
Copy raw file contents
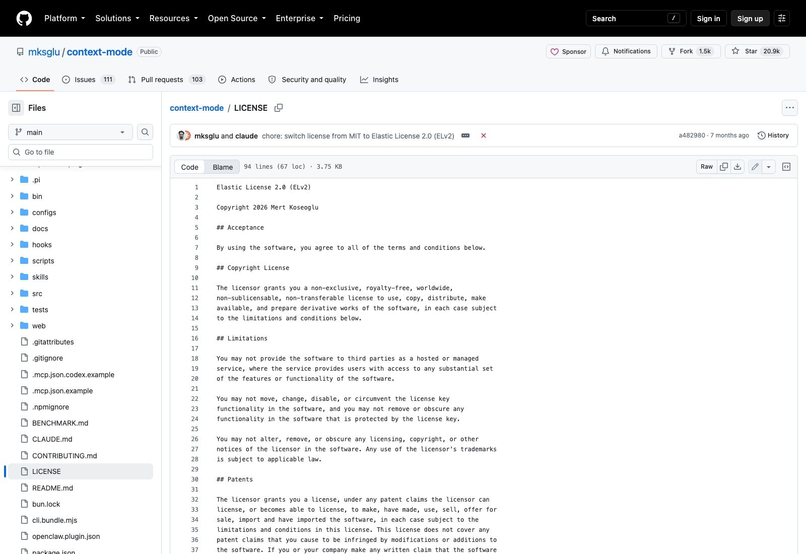tap(724, 167)
